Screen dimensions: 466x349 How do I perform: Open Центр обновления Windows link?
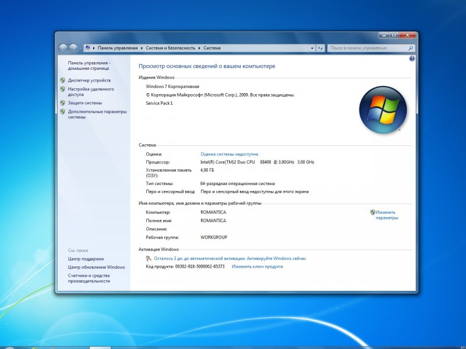(x=96, y=267)
